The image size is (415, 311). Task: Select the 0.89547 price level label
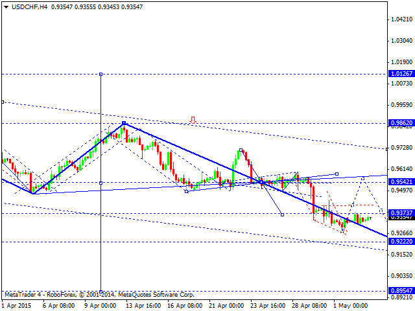coord(401,291)
